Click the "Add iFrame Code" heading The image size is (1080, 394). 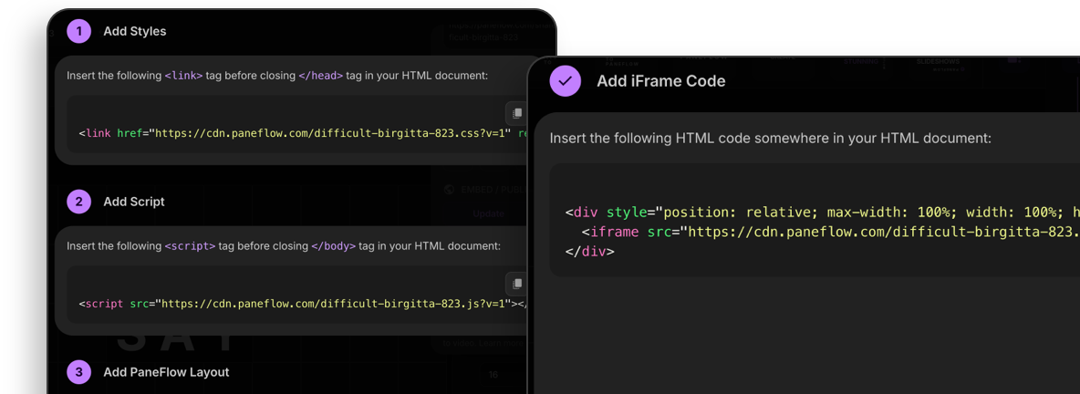(660, 80)
